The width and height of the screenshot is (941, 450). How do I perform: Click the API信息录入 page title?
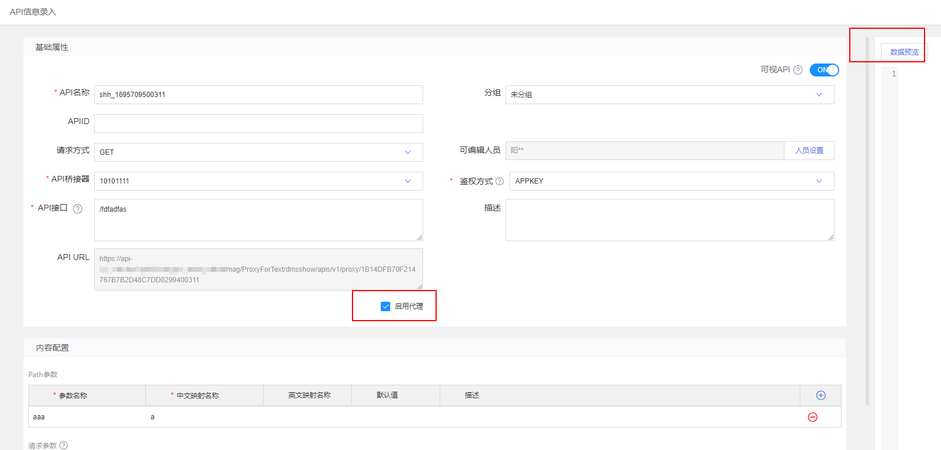click(x=33, y=12)
